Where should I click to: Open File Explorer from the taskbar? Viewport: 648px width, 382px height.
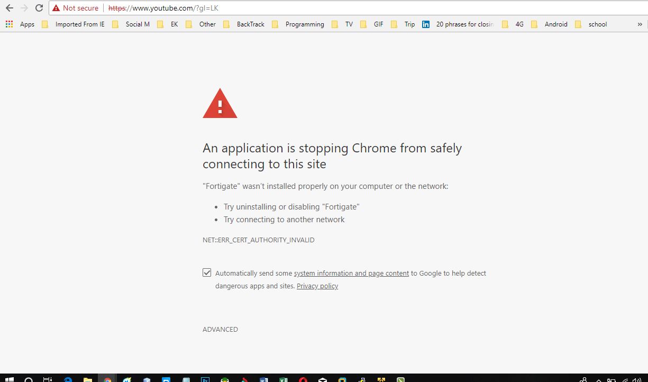tap(87, 379)
